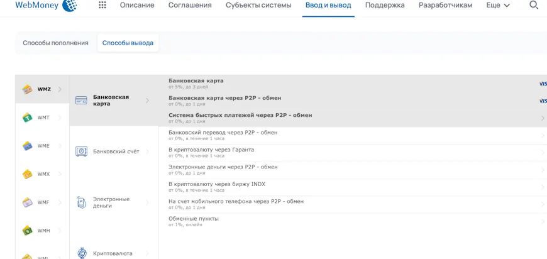Click arrow on В криптовалюту через Гаранта row
Viewport: 547px width, 259px height.
coord(543,153)
